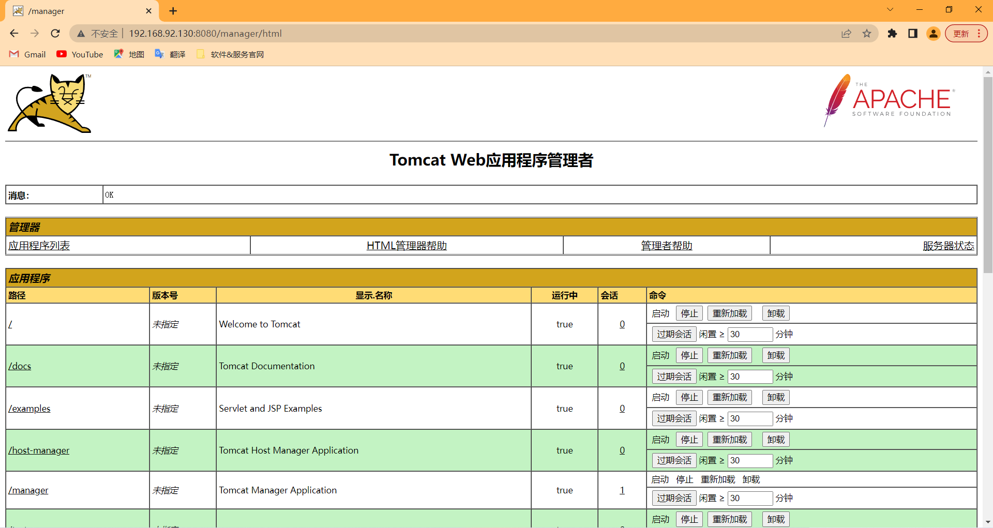Expire sessions for /examples
Image resolution: width=993 pixels, height=528 pixels.
(674, 418)
